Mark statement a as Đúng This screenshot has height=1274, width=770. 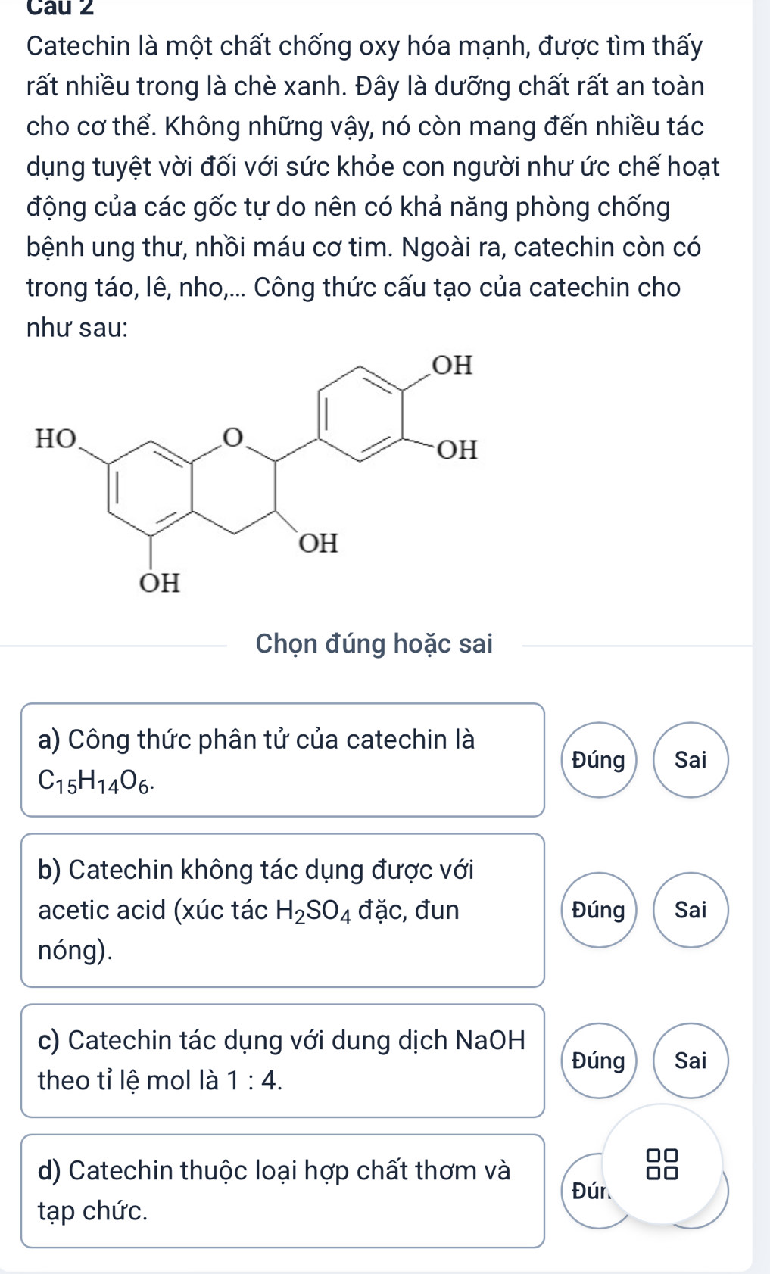(599, 760)
